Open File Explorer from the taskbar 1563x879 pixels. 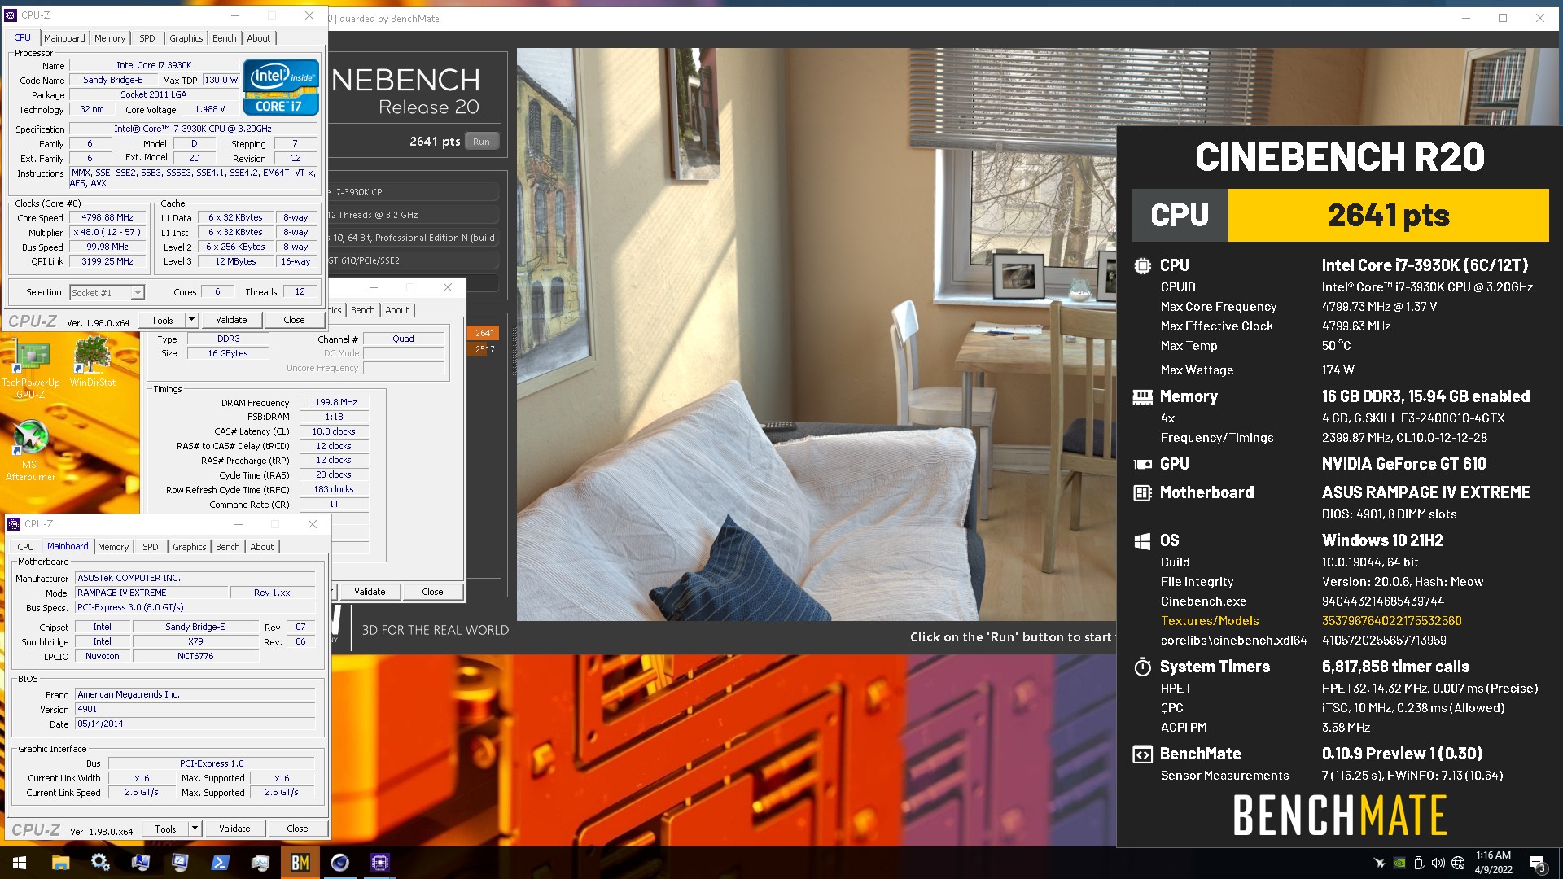pyautogui.click(x=60, y=863)
